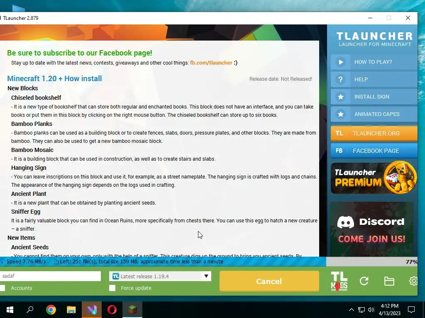425x318 pixels.
Task: Open the Latest release 1.19.4 combo box
Action: pyautogui.click(x=160, y=276)
